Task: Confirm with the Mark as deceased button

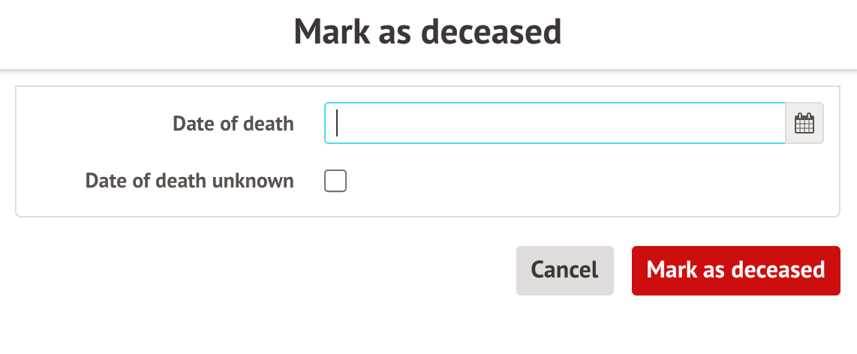Action: coord(735,271)
